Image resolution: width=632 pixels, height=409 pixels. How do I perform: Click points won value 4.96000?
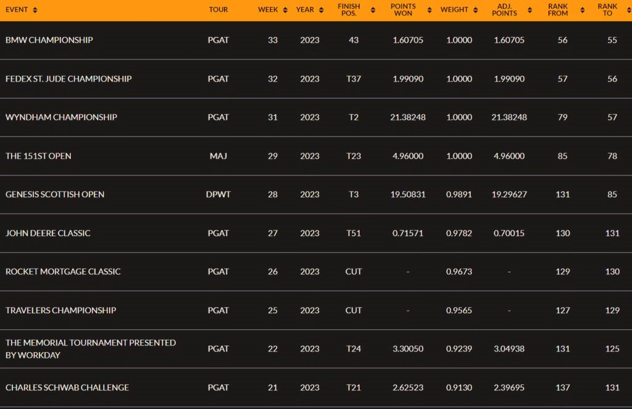408,156
